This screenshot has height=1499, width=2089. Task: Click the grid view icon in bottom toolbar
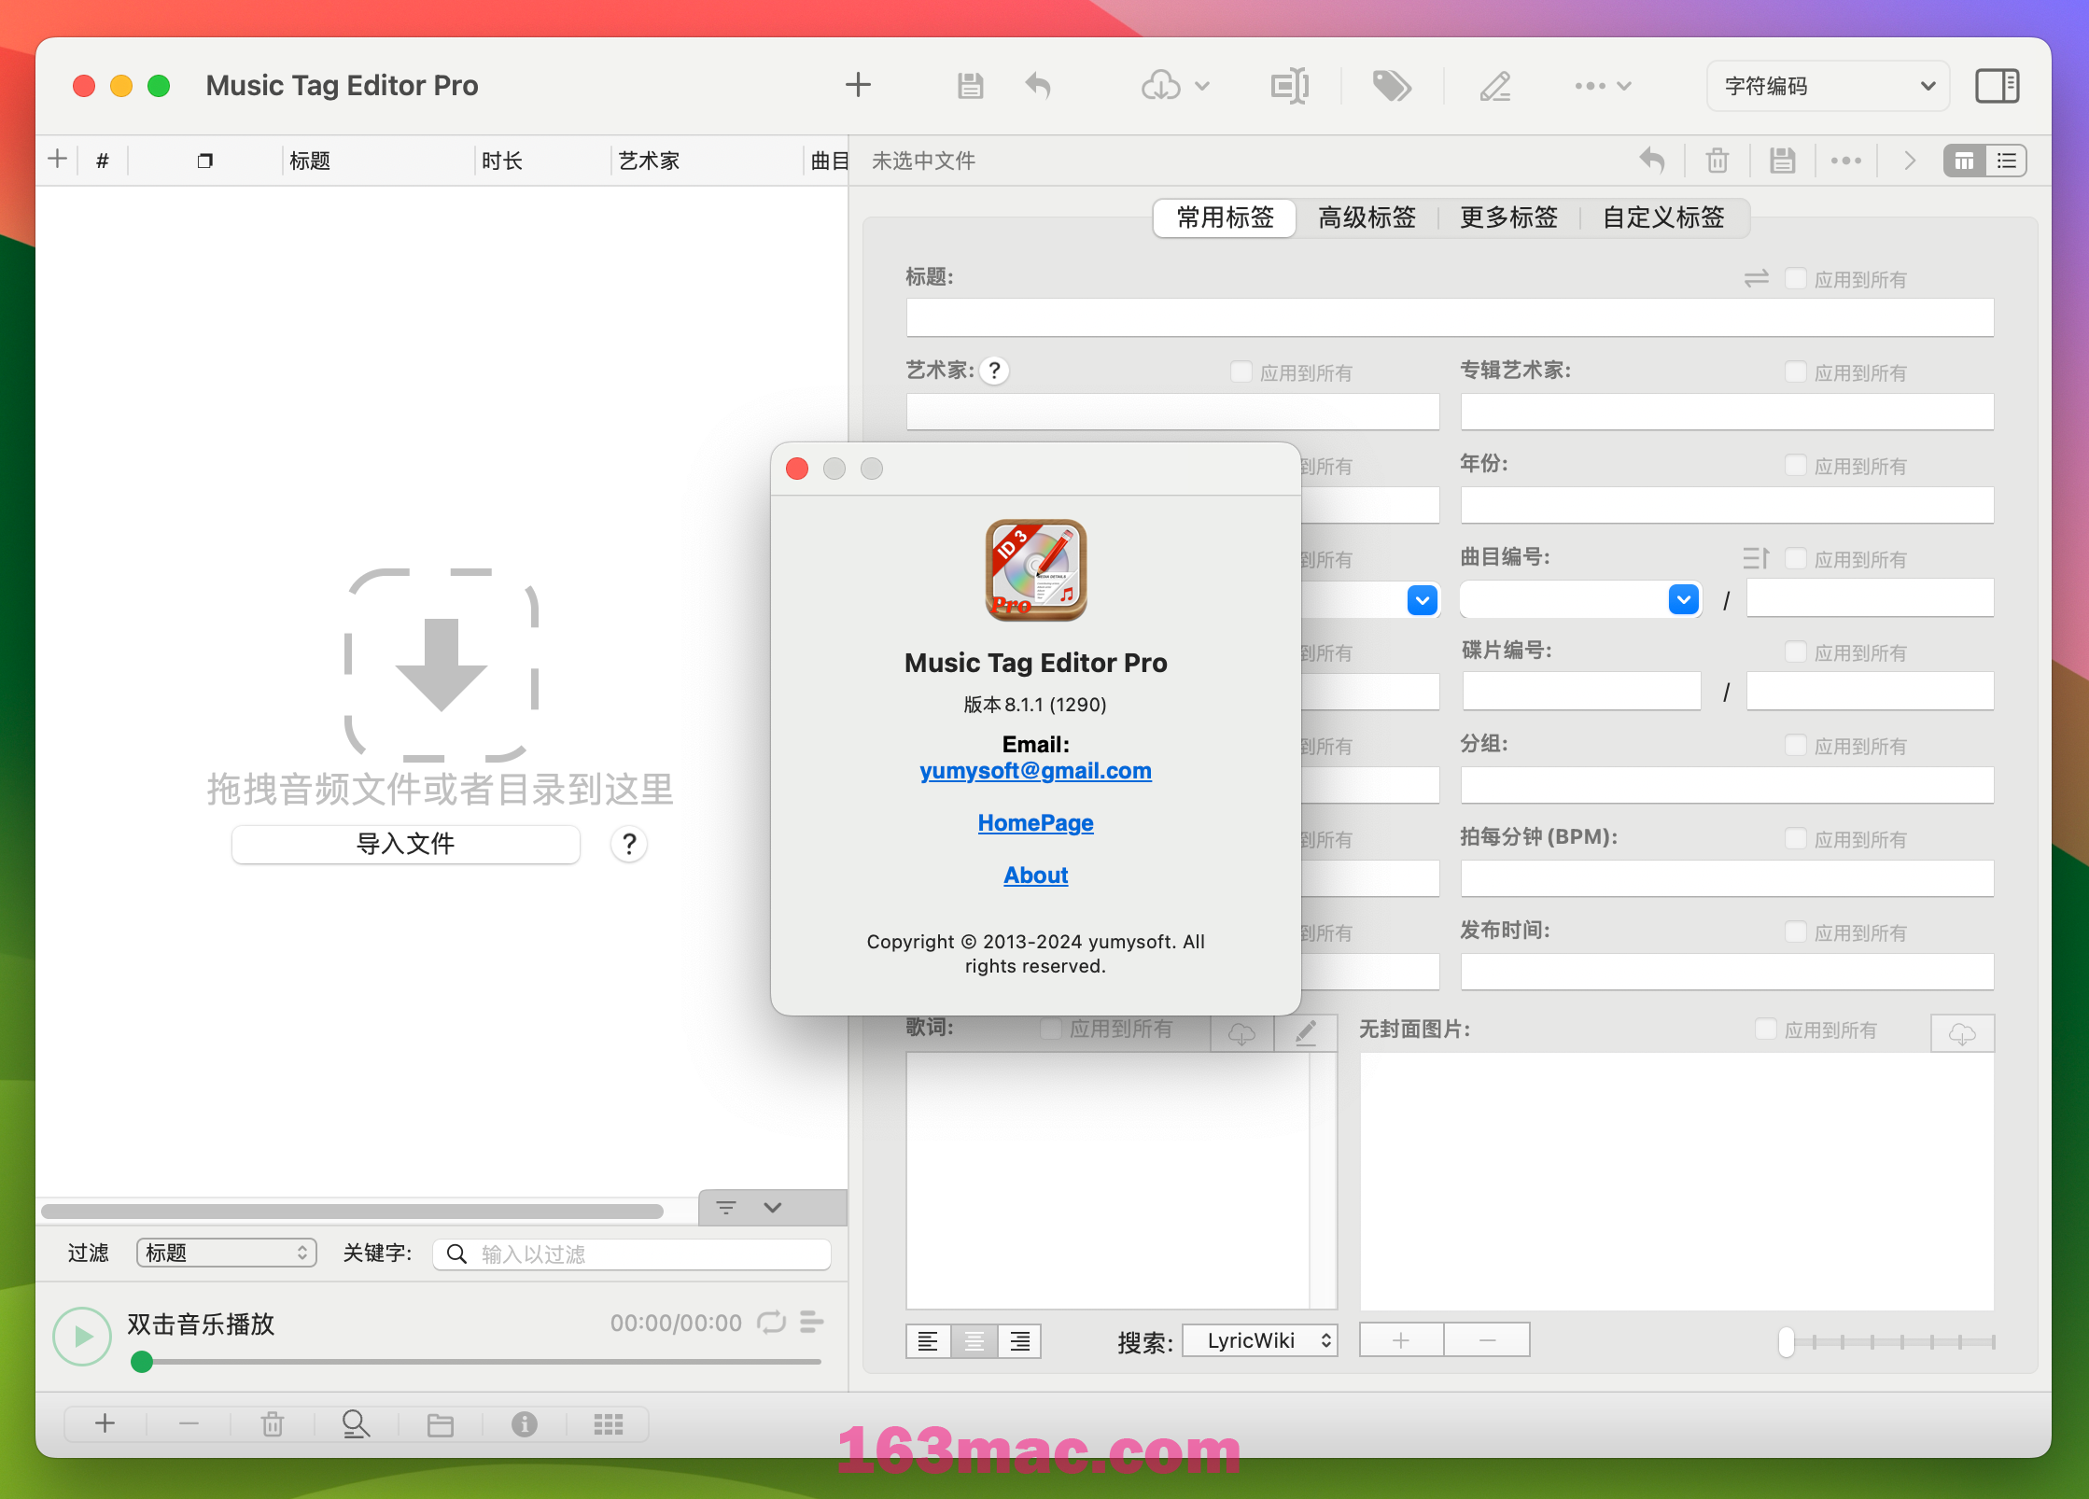click(x=609, y=1424)
